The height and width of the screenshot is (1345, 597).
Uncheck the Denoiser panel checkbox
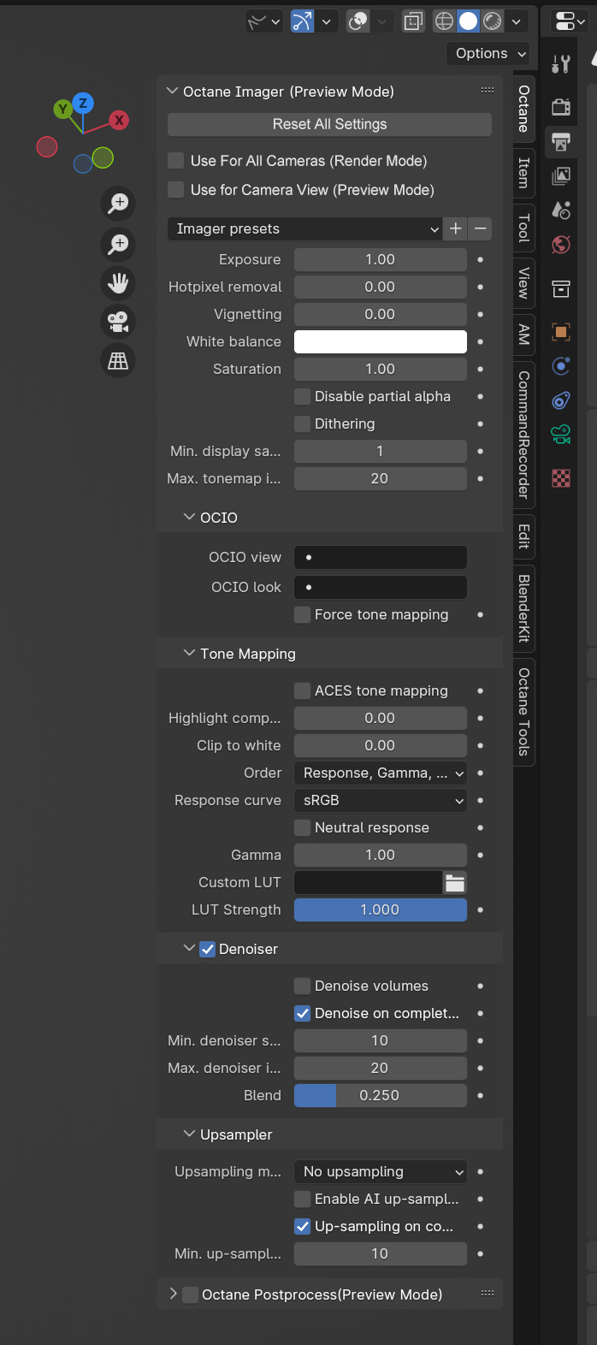[x=208, y=950]
